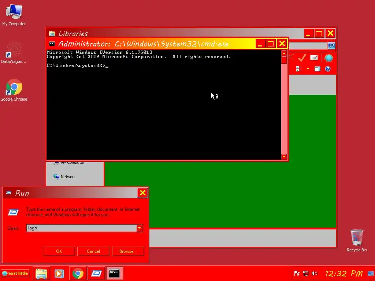Click the 12:32 PM clock
This screenshot has height=281, width=375.
tap(344, 273)
